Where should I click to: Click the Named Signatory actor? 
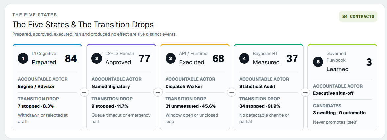click(x=111, y=86)
